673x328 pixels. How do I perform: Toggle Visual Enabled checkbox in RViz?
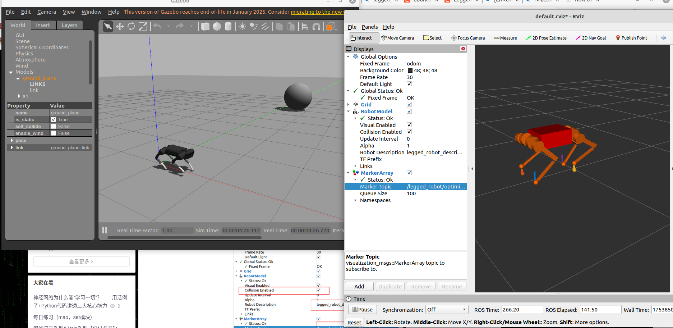pos(409,125)
